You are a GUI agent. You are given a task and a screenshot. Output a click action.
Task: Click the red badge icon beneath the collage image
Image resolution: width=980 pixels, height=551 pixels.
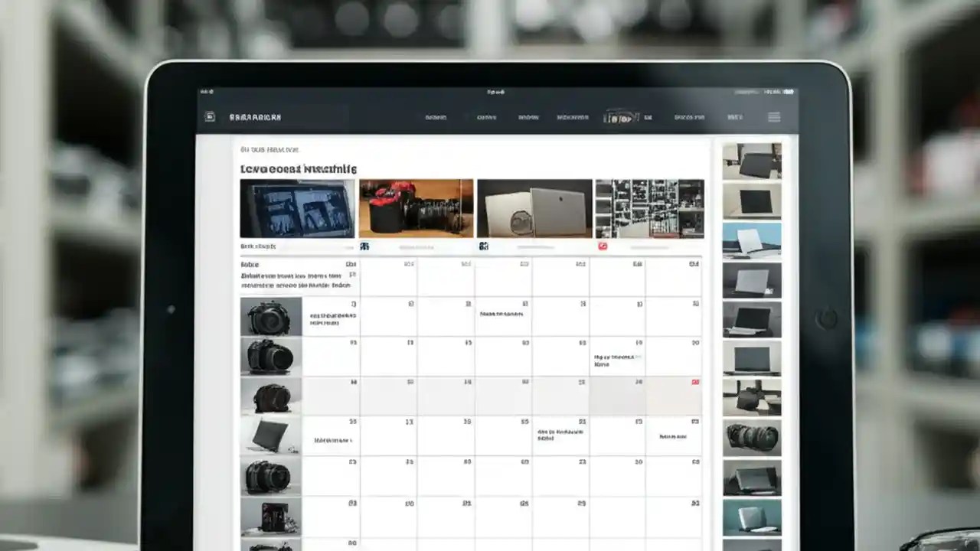click(x=603, y=246)
